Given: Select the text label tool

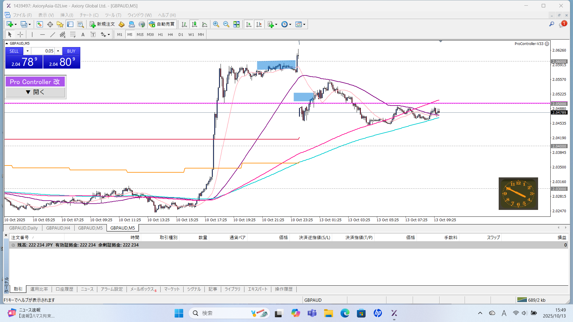Looking at the screenshot, I should point(93,35).
